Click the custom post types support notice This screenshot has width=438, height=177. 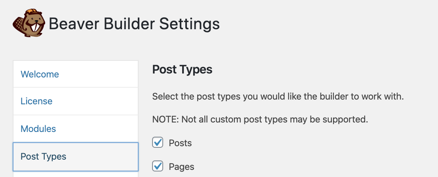click(260, 119)
